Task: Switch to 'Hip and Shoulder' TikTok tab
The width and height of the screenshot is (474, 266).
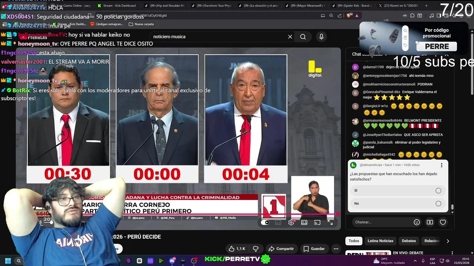Action: 164,6
